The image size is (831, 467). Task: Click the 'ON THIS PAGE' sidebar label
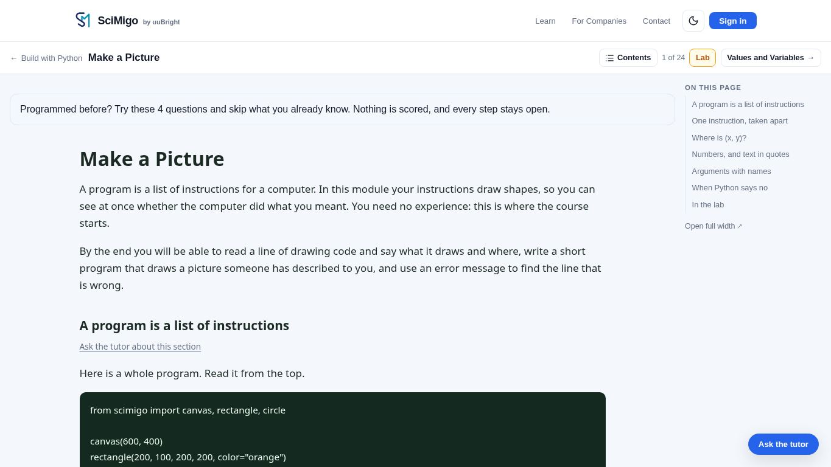713,88
